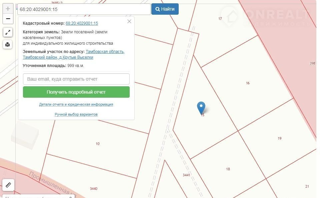Screen dimensions: 320x198
Task: Click the cadastral number search field
Action: (x=84, y=9)
